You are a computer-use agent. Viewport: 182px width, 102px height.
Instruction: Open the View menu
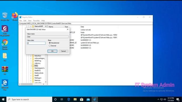[30, 21]
